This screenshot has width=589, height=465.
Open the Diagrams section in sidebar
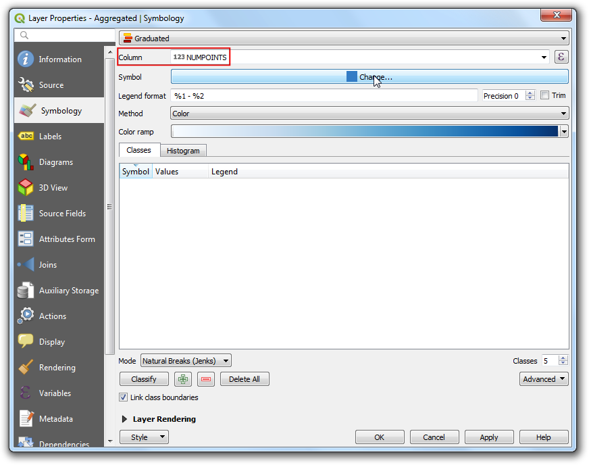[x=55, y=162]
